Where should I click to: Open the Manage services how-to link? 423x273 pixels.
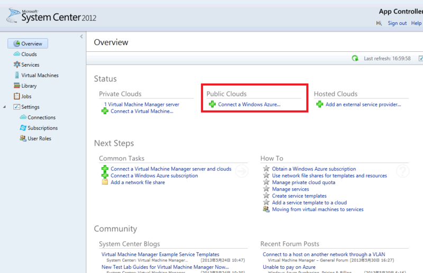click(290, 189)
